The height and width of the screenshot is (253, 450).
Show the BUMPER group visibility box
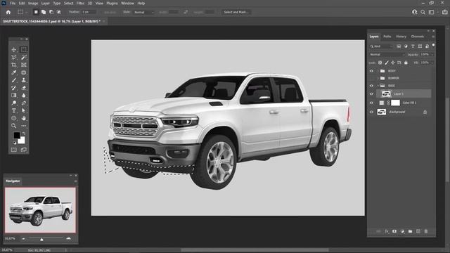[371, 78]
